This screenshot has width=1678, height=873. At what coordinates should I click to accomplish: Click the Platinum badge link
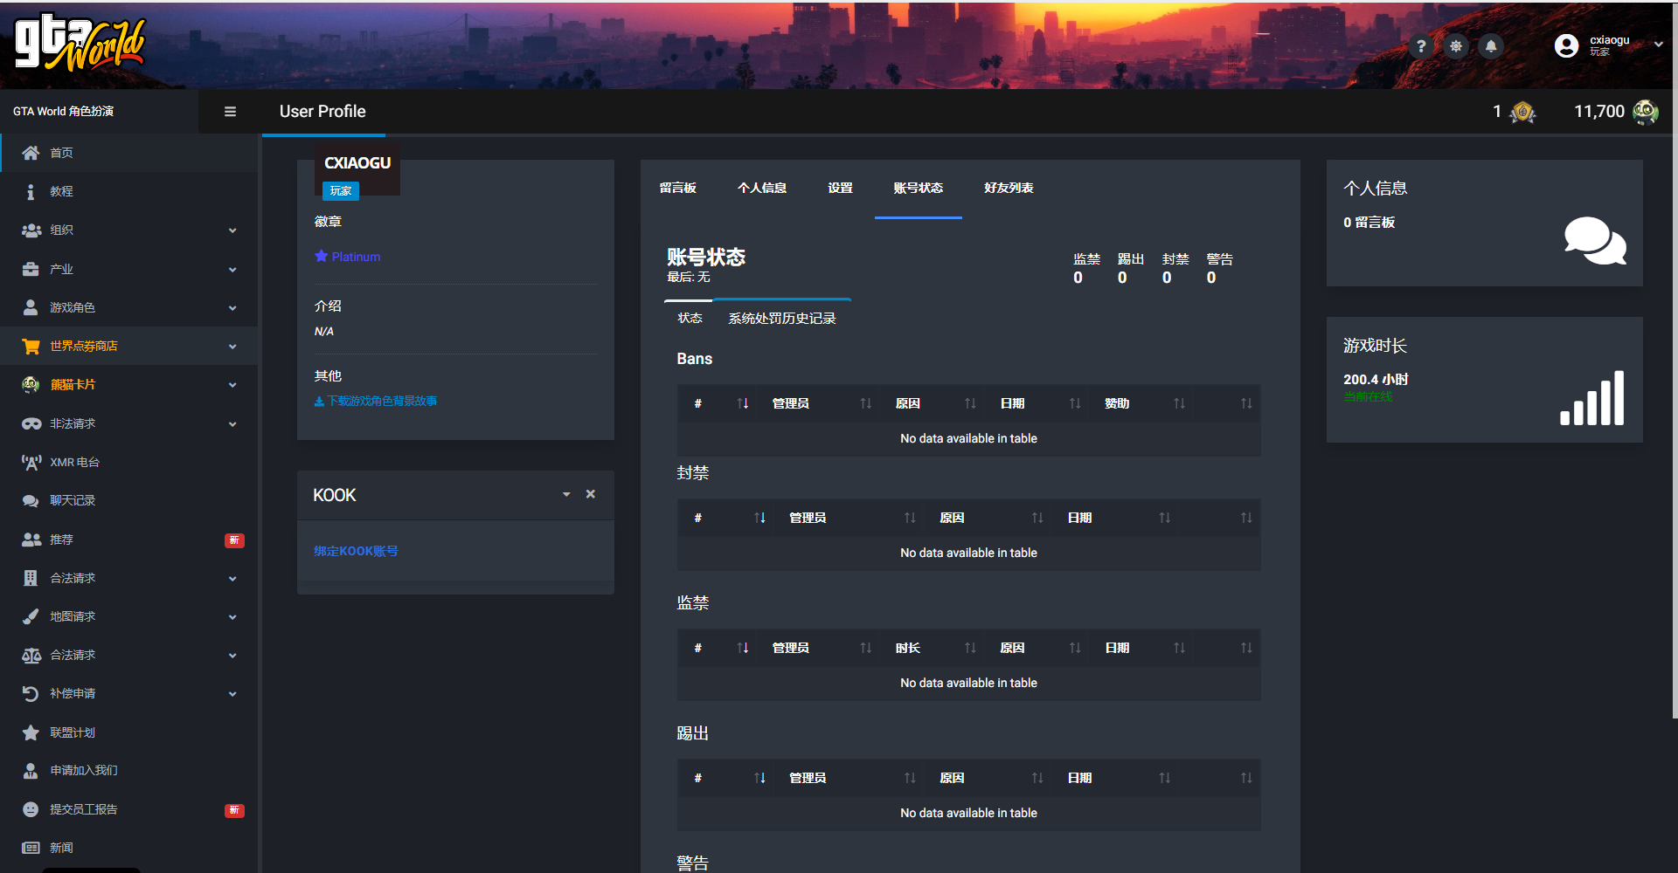point(348,257)
